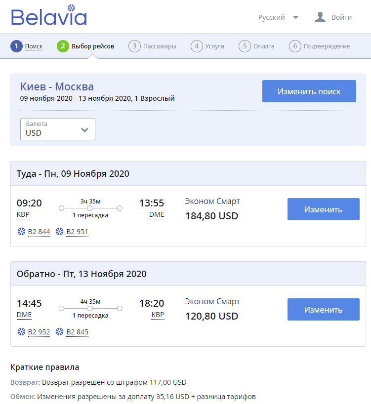Click the snowflake icon beside B2 845
The height and width of the screenshot is (404, 371).
tap(59, 331)
